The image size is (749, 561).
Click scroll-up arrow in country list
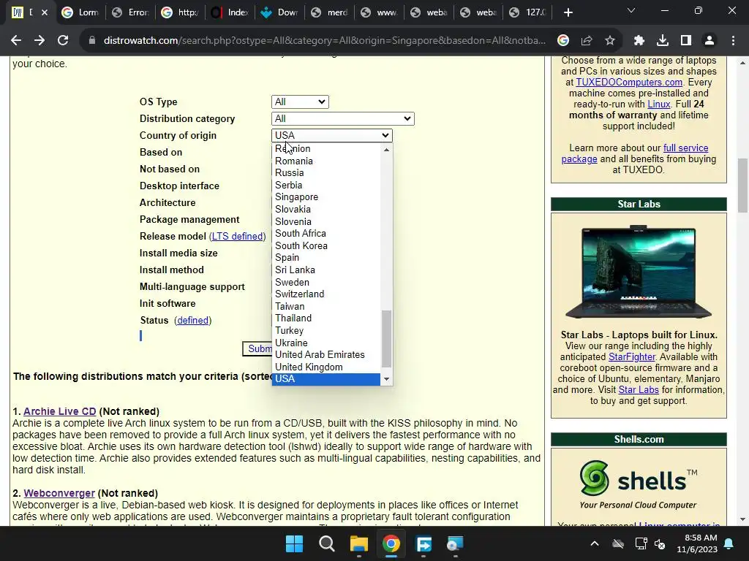coord(386,149)
